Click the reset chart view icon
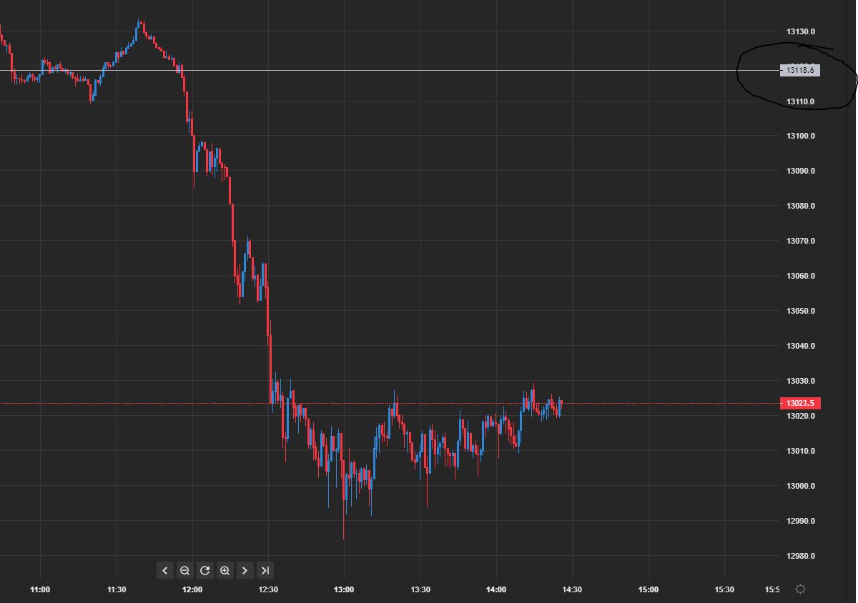Viewport: 858px width, 603px height. point(205,570)
